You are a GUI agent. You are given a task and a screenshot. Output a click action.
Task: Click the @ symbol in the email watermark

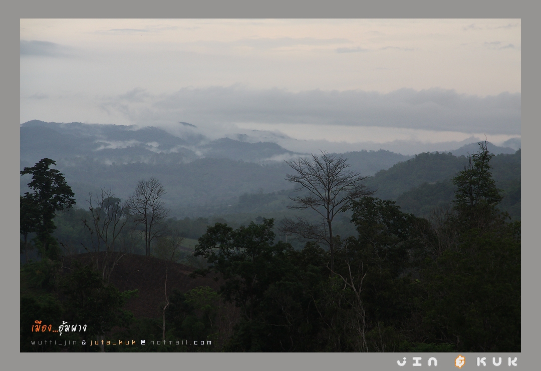143,342
